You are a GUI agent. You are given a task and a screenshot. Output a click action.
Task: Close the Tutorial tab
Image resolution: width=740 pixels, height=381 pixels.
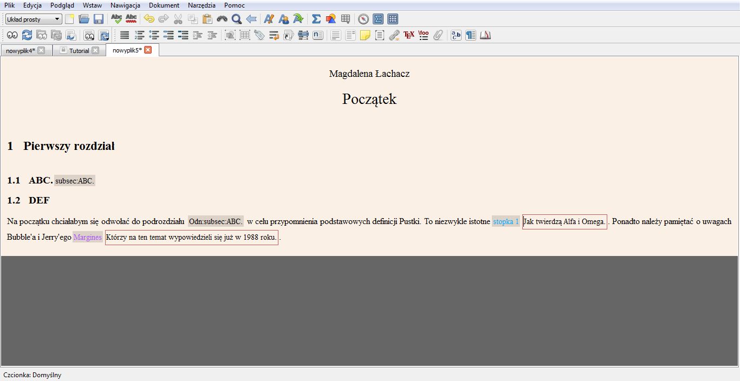coord(95,50)
